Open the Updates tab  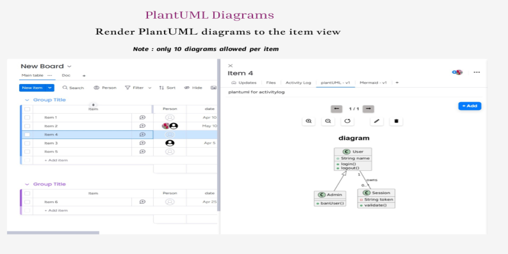[x=244, y=83]
